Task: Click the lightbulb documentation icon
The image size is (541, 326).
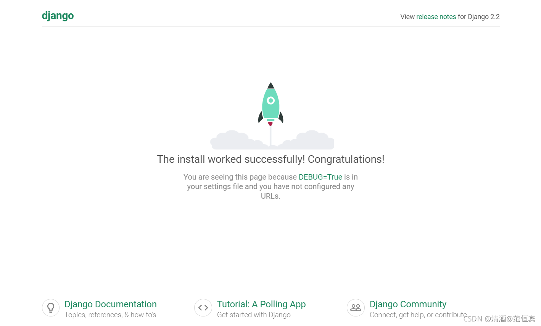Action: point(51,308)
